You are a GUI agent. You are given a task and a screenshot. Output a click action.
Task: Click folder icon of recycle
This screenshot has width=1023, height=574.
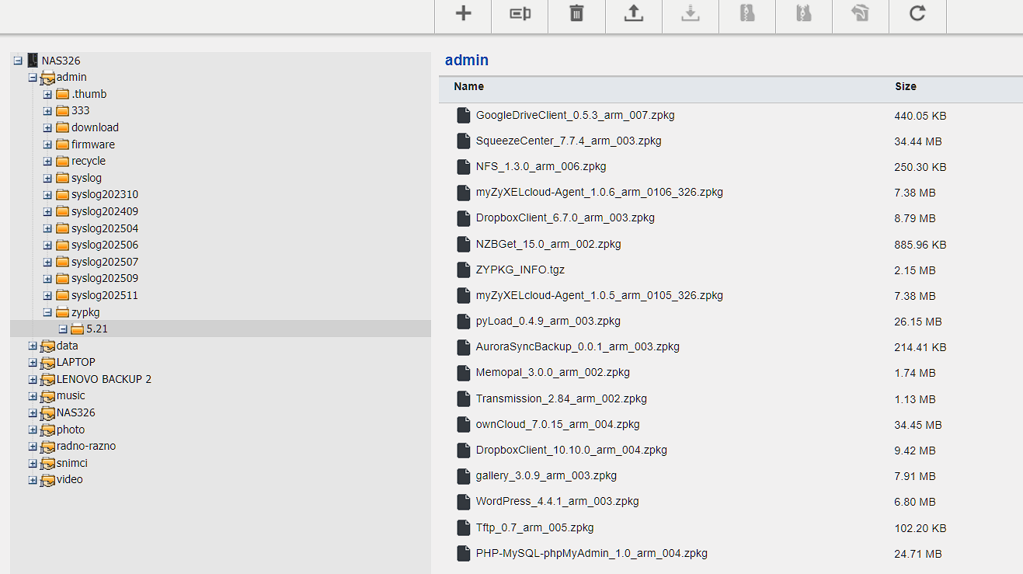(x=62, y=161)
